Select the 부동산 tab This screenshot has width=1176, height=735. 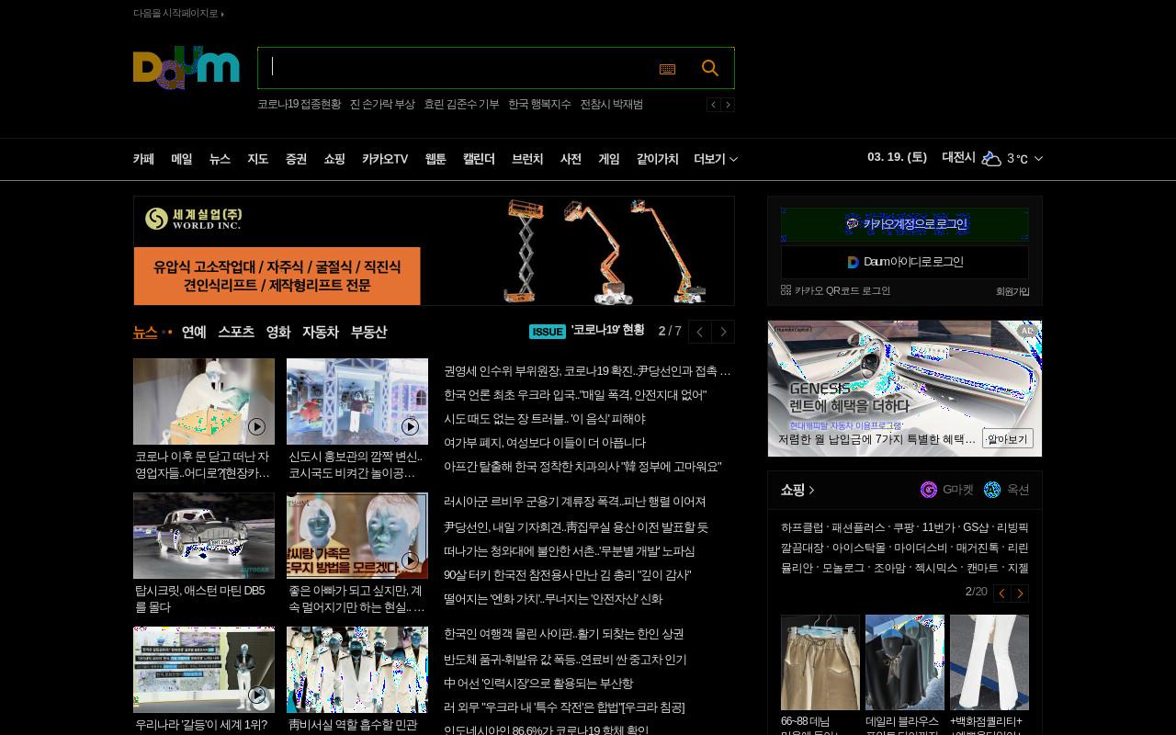[369, 332]
